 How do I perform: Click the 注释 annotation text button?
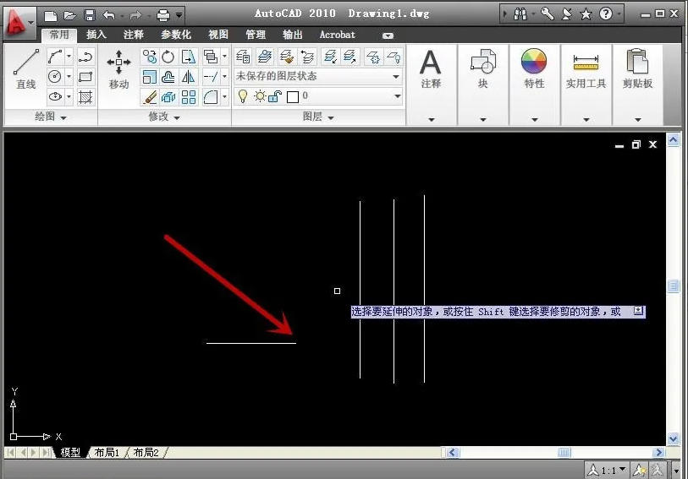coord(431,66)
